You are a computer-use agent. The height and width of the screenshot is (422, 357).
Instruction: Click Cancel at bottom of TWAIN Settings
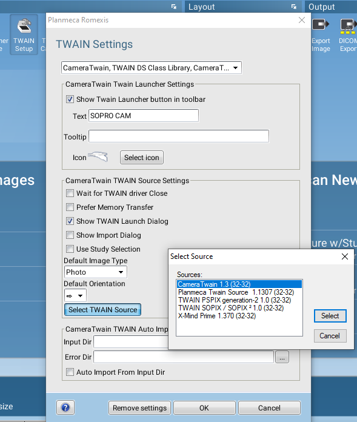pos(269,407)
